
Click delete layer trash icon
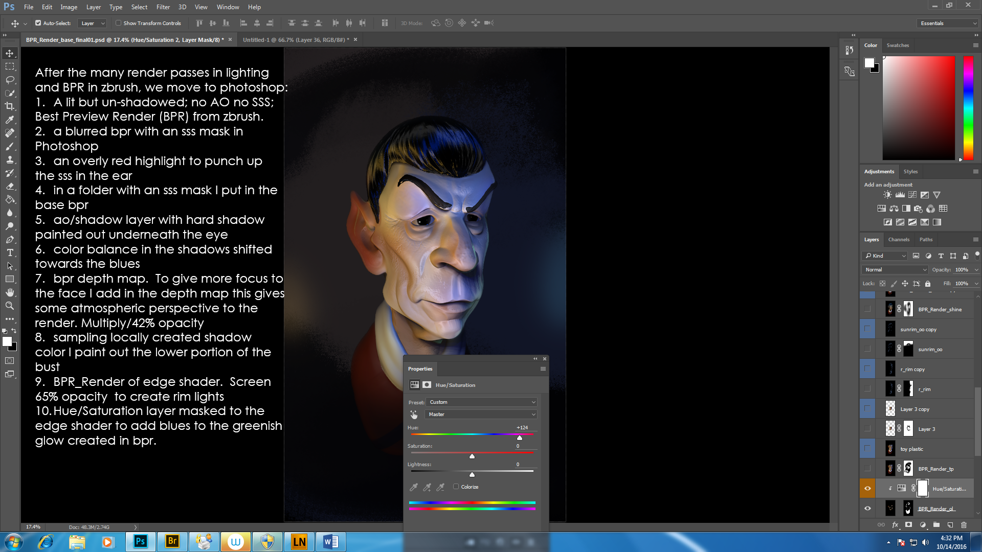[964, 525]
